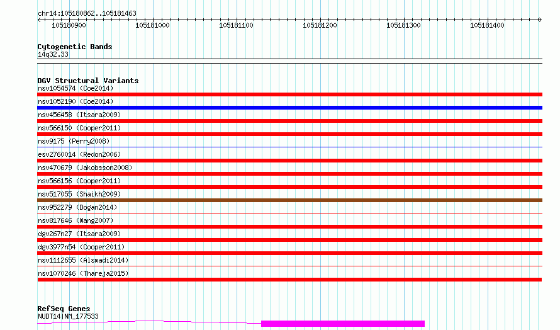Click ruler tick label 105181000
The image size is (560, 330).
[x=152, y=25]
